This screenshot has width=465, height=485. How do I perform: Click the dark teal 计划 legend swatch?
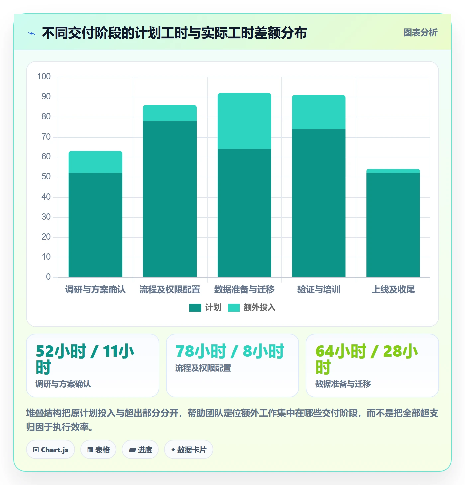pos(195,308)
